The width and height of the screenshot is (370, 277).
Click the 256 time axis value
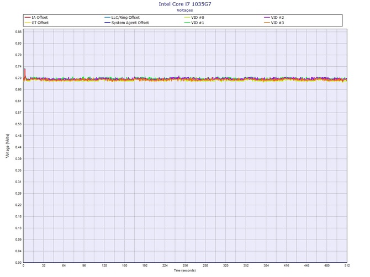pyautogui.click(x=185, y=265)
